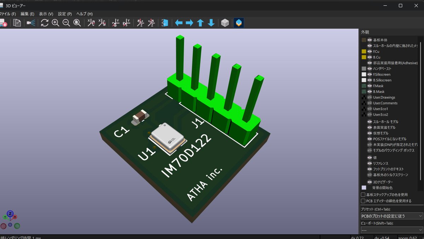Toggle 部品実装用接着剤(Adhesive) visibility
This screenshot has width=424, height=239.
point(370,63)
